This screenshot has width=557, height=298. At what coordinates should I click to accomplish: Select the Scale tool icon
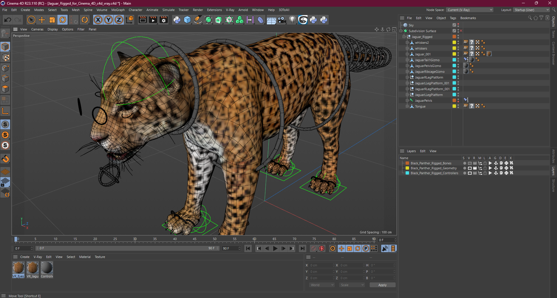52,20
